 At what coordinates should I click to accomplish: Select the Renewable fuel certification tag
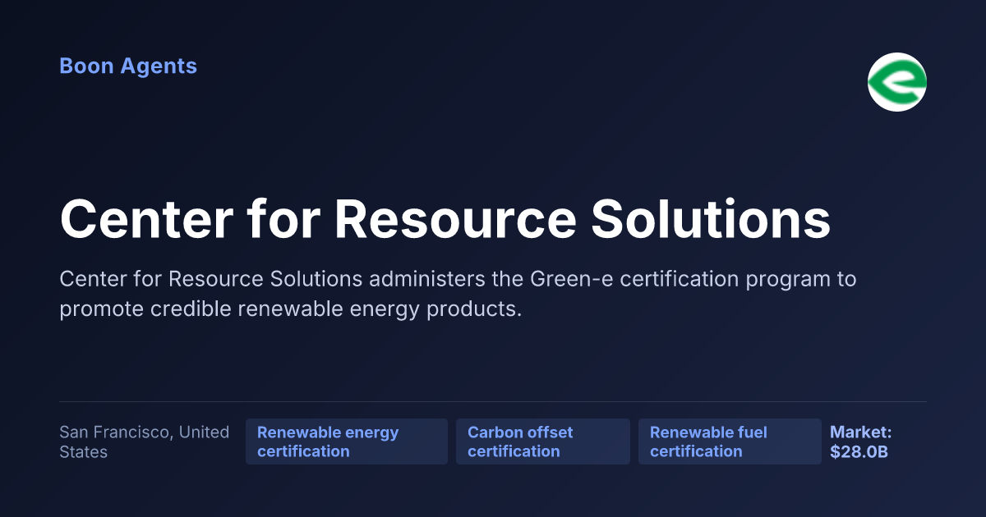tap(730, 442)
